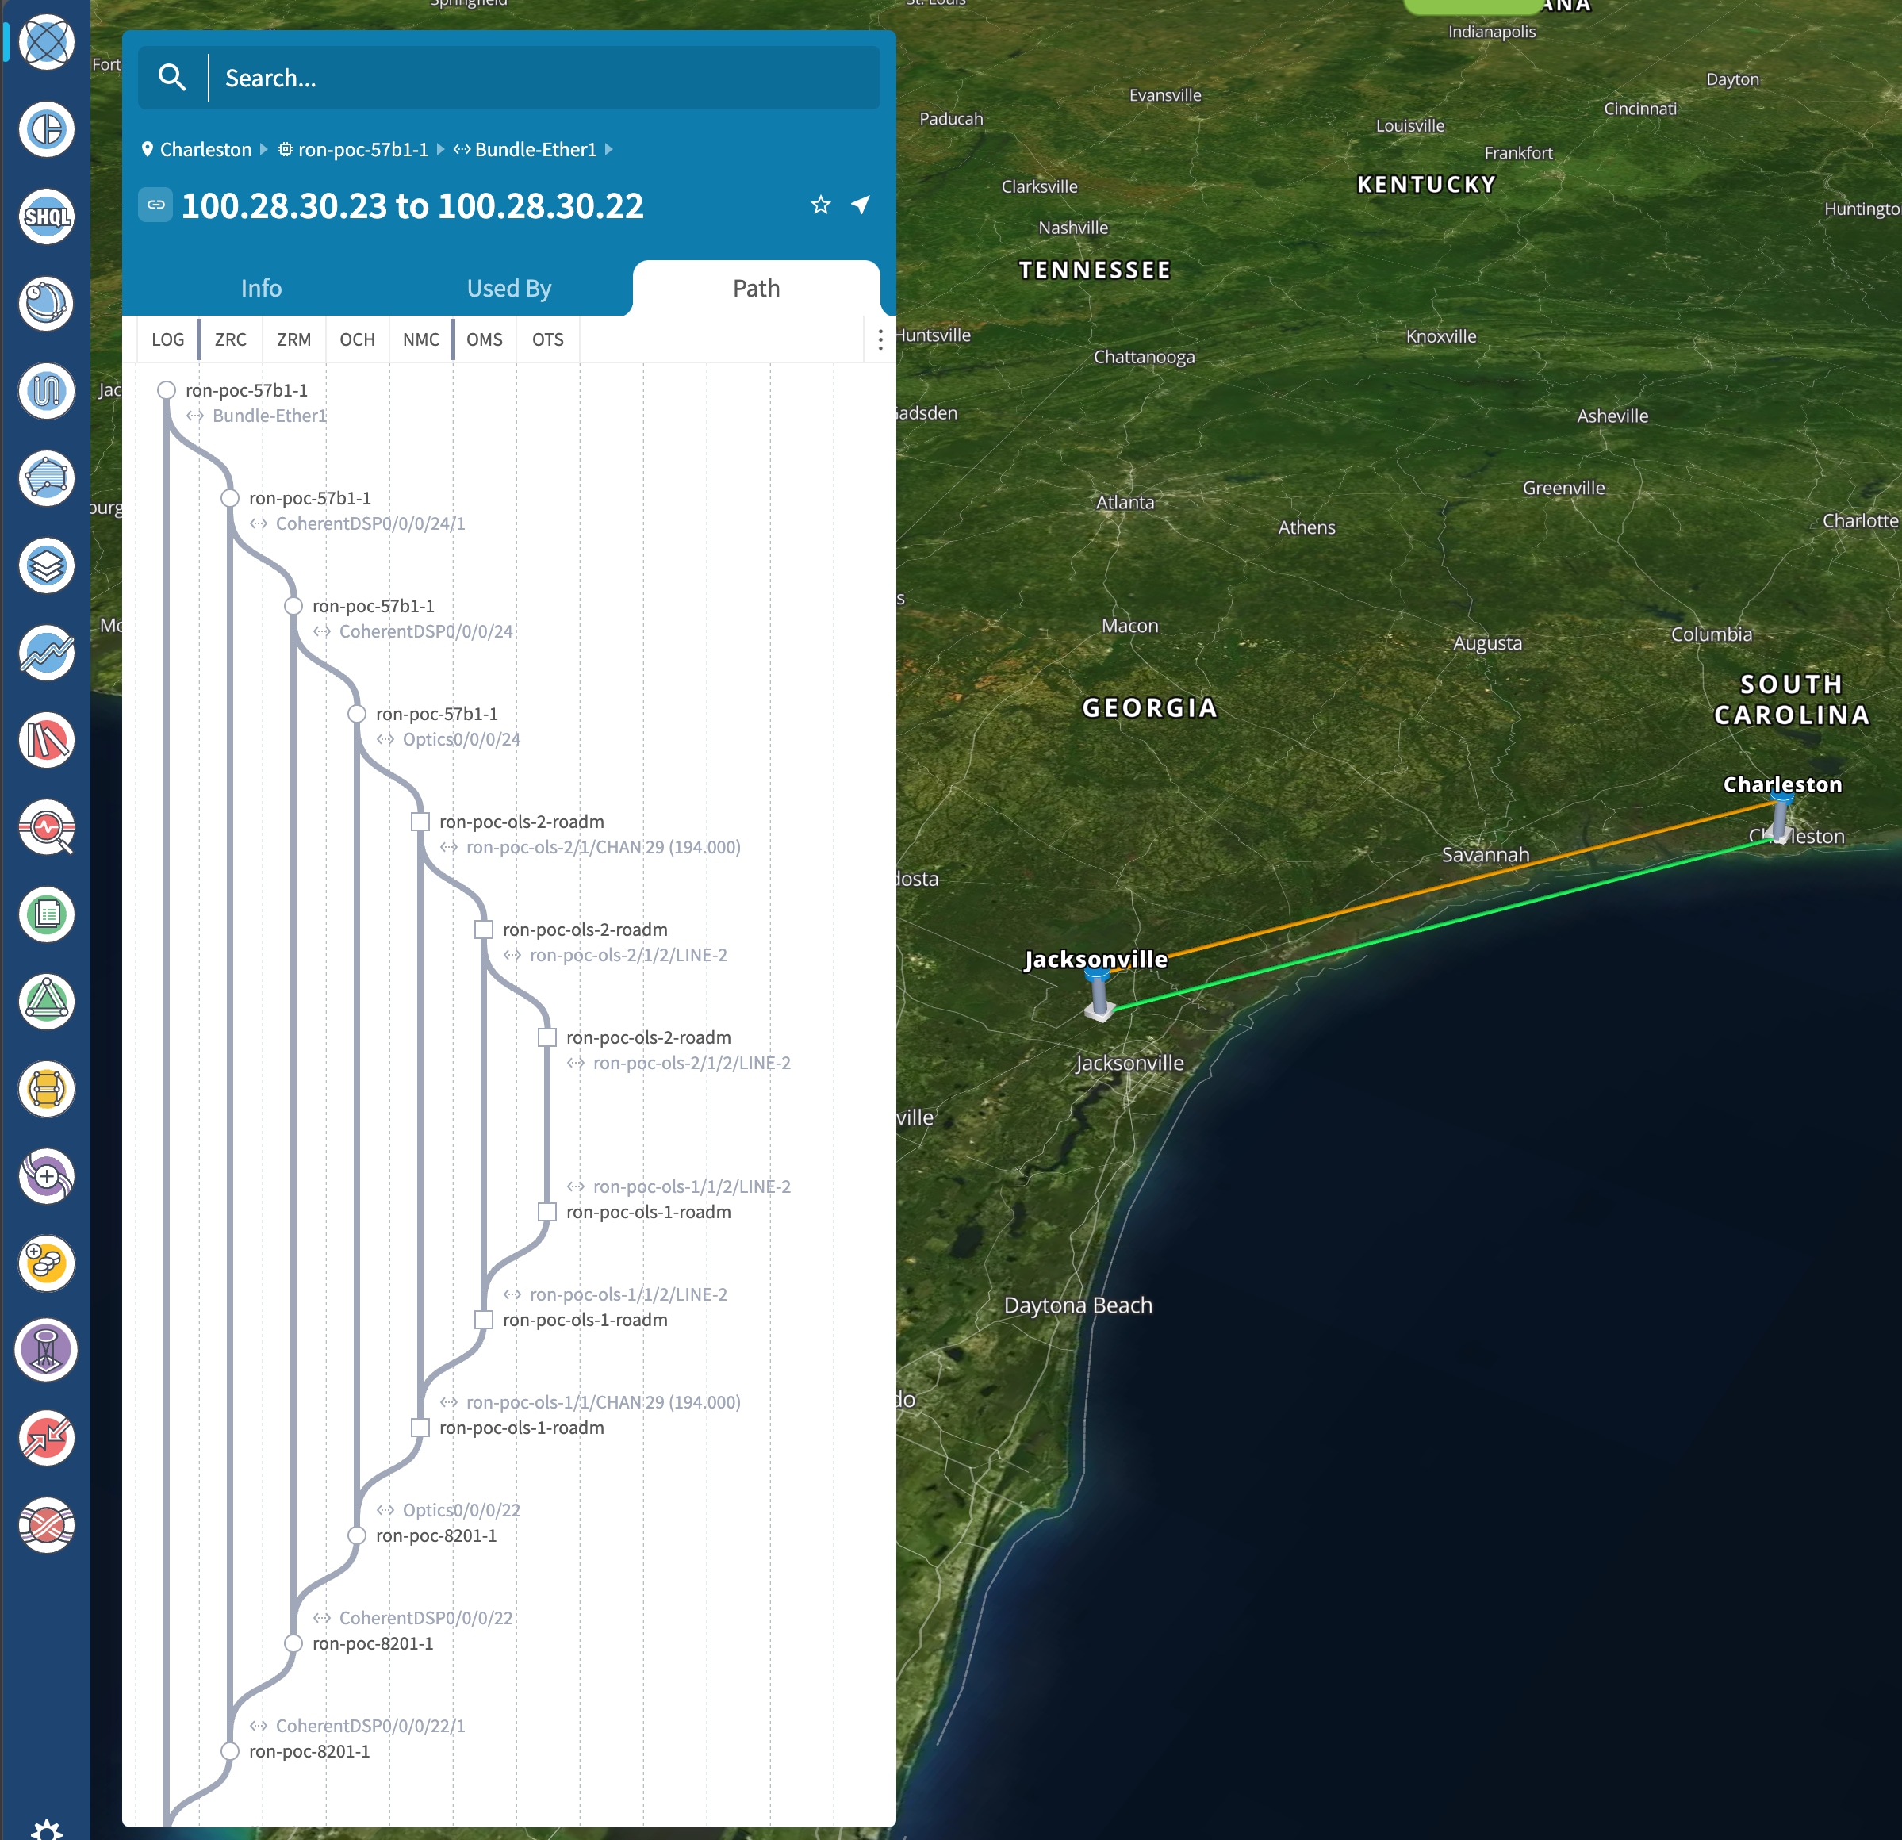
Task: Toggle the ZRM layer column
Action: 294,339
